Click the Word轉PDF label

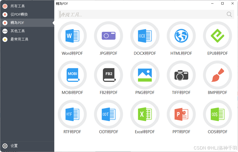point(72,53)
